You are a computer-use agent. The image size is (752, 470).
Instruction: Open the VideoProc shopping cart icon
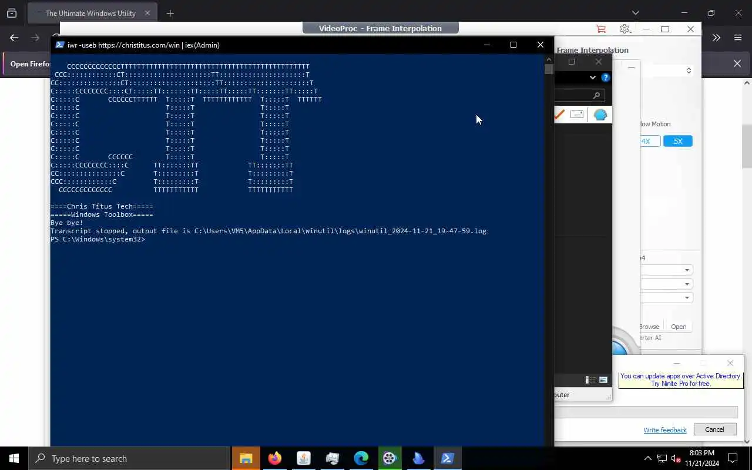(600, 29)
